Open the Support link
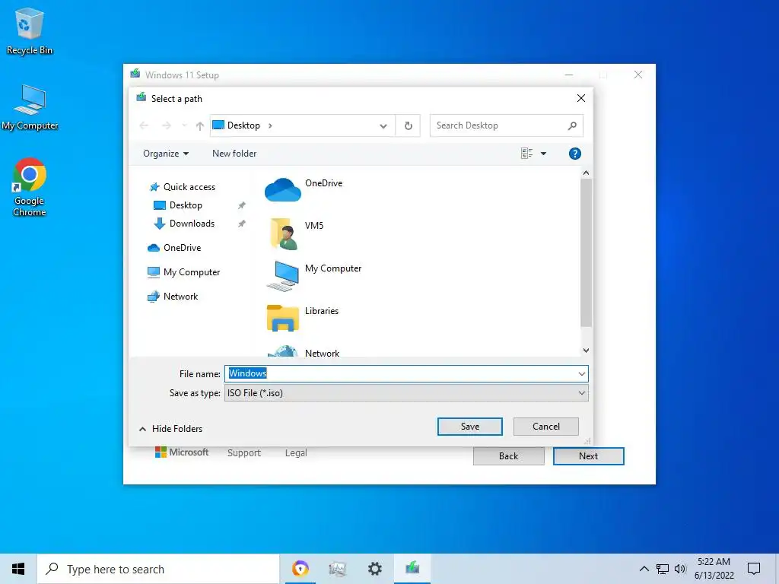Viewport: 779px width, 584px height. click(x=244, y=453)
